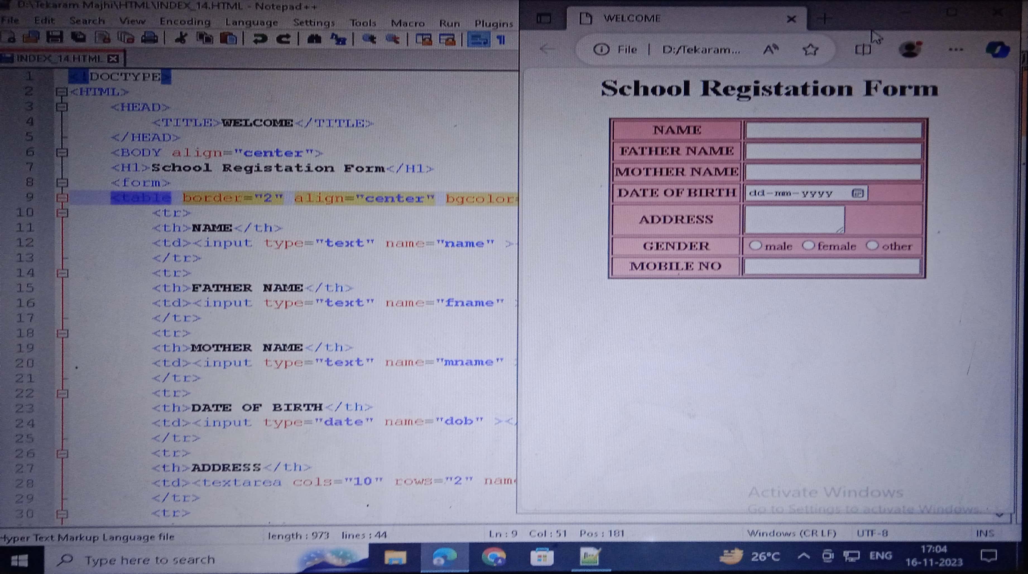Open the date of birth calendar picker
This screenshot has height=574, width=1028.
coord(858,193)
